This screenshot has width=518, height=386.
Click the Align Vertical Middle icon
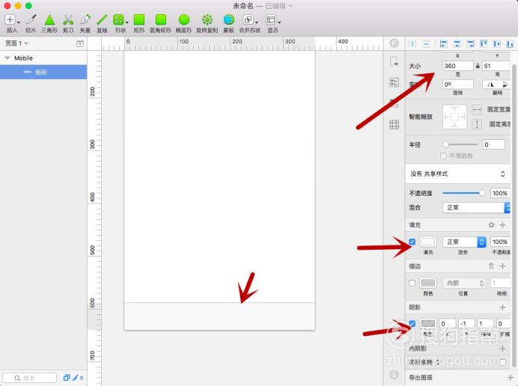497,43
